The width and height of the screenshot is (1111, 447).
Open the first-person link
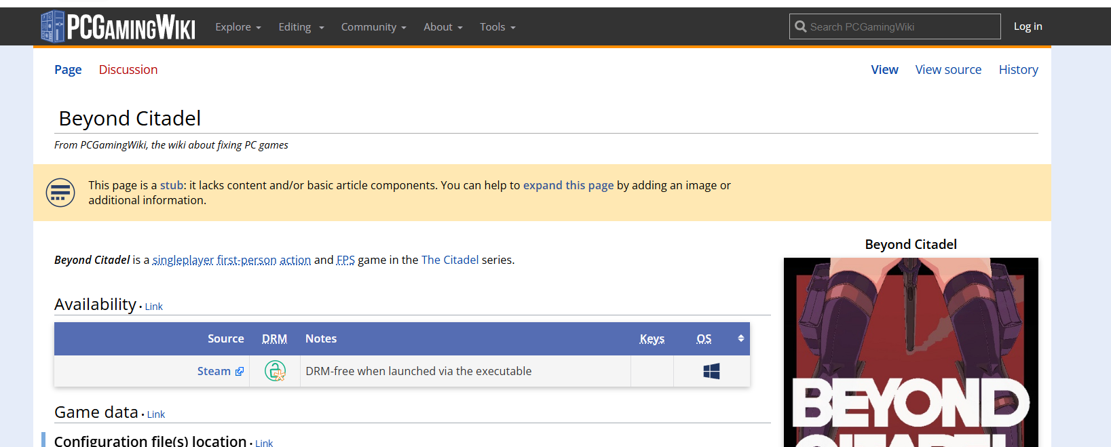point(247,260)
